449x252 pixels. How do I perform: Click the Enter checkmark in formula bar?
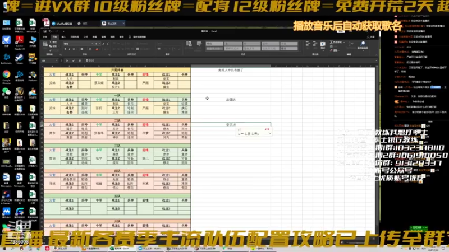(74, 60)
